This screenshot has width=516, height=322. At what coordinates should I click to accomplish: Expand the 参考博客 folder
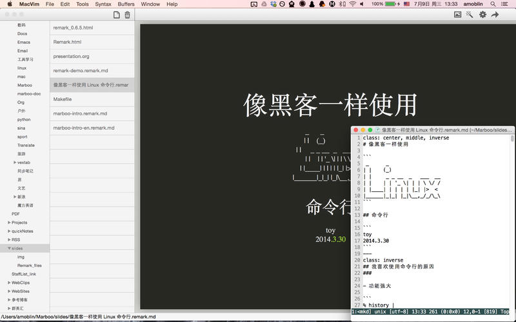[x=9, y=299]
